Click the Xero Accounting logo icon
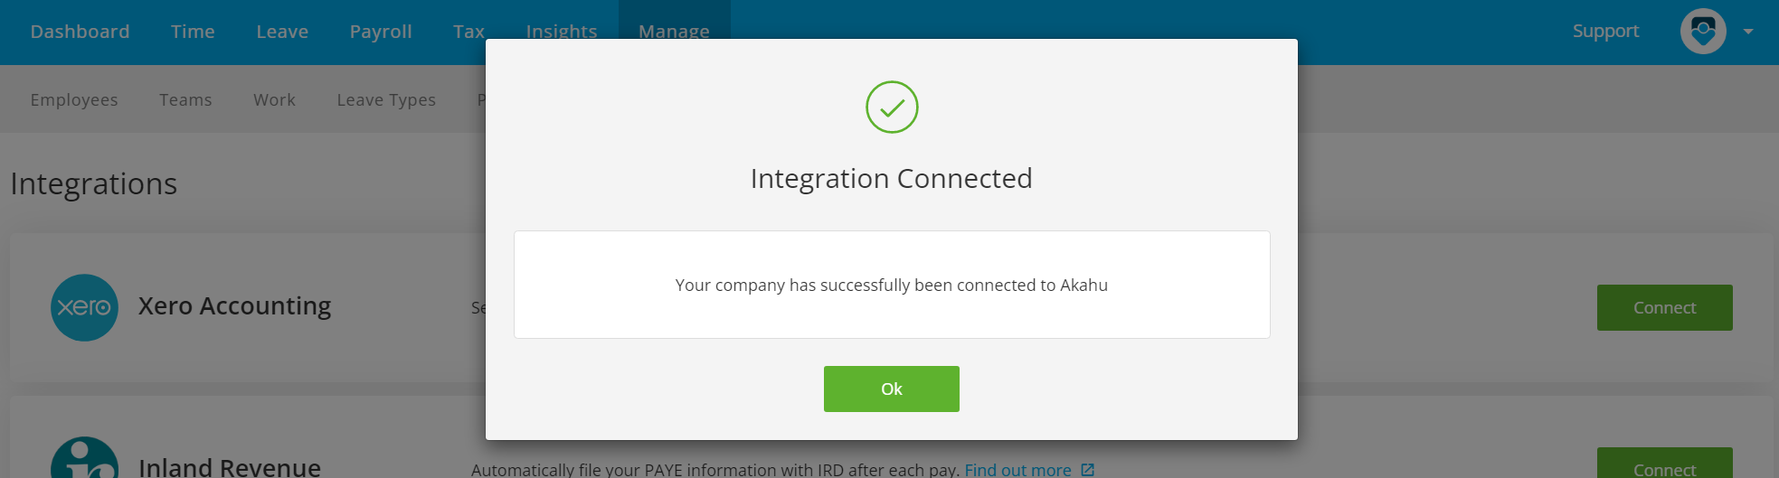 click(84, 307)
